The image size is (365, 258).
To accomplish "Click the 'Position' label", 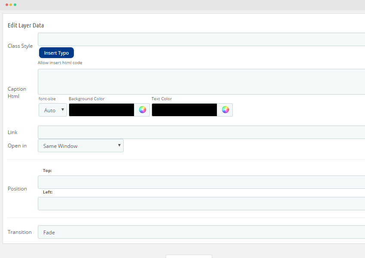I will coord(17,188).
